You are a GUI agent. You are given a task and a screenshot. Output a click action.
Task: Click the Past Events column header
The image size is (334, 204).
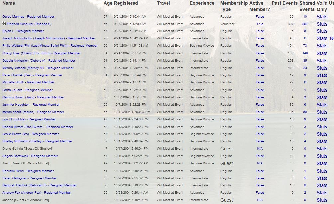coord(284,3)
